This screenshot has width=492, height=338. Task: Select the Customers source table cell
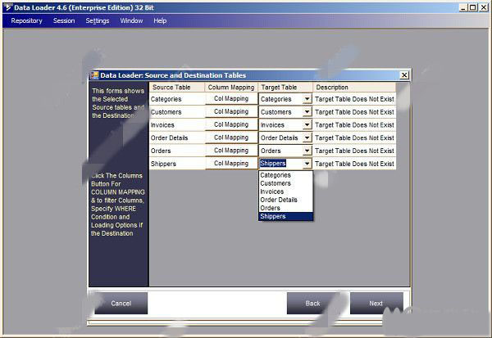click(177, 112)
